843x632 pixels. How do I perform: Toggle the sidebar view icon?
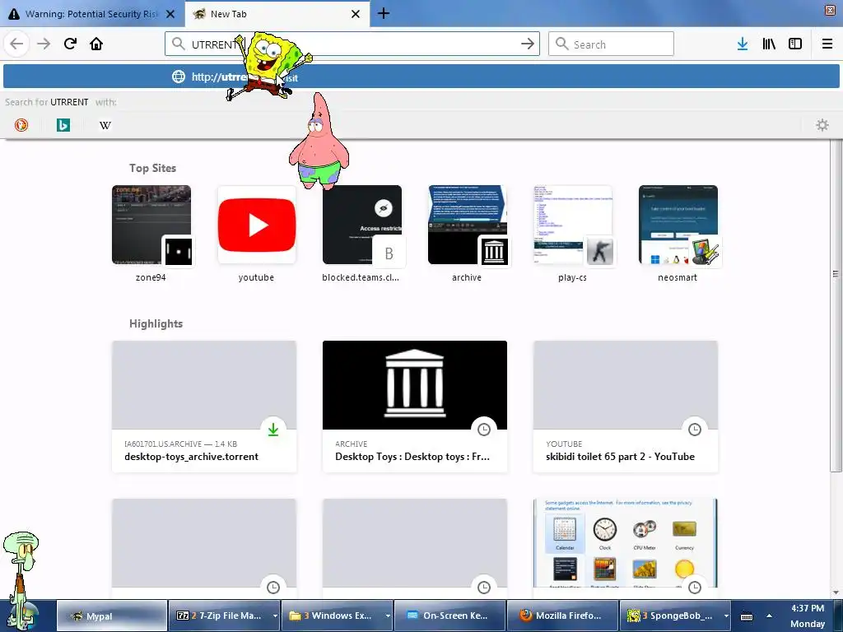point(795,44)
